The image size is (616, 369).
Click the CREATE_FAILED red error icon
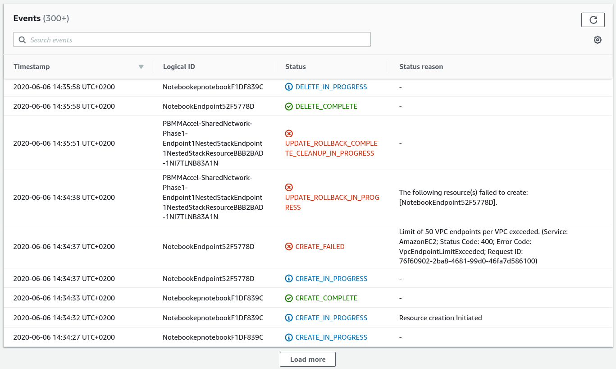point(289,247)
